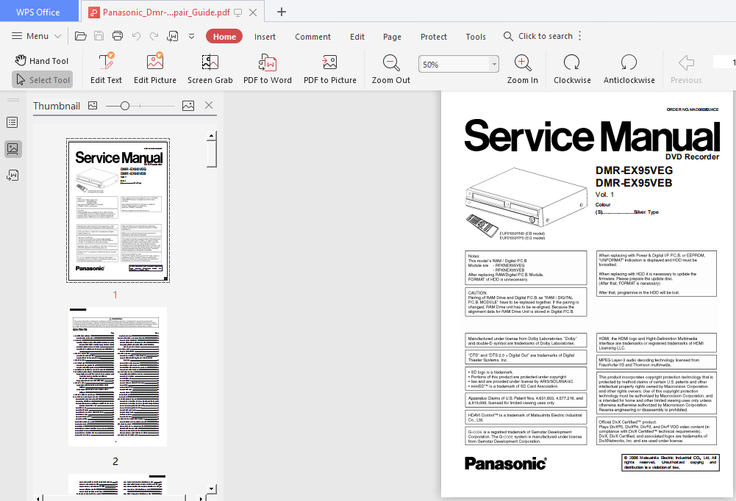Click the thumbnail panel vertical scrollbar handle

(212, 154)
